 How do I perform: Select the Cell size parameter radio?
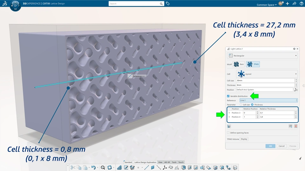(241, 105)
